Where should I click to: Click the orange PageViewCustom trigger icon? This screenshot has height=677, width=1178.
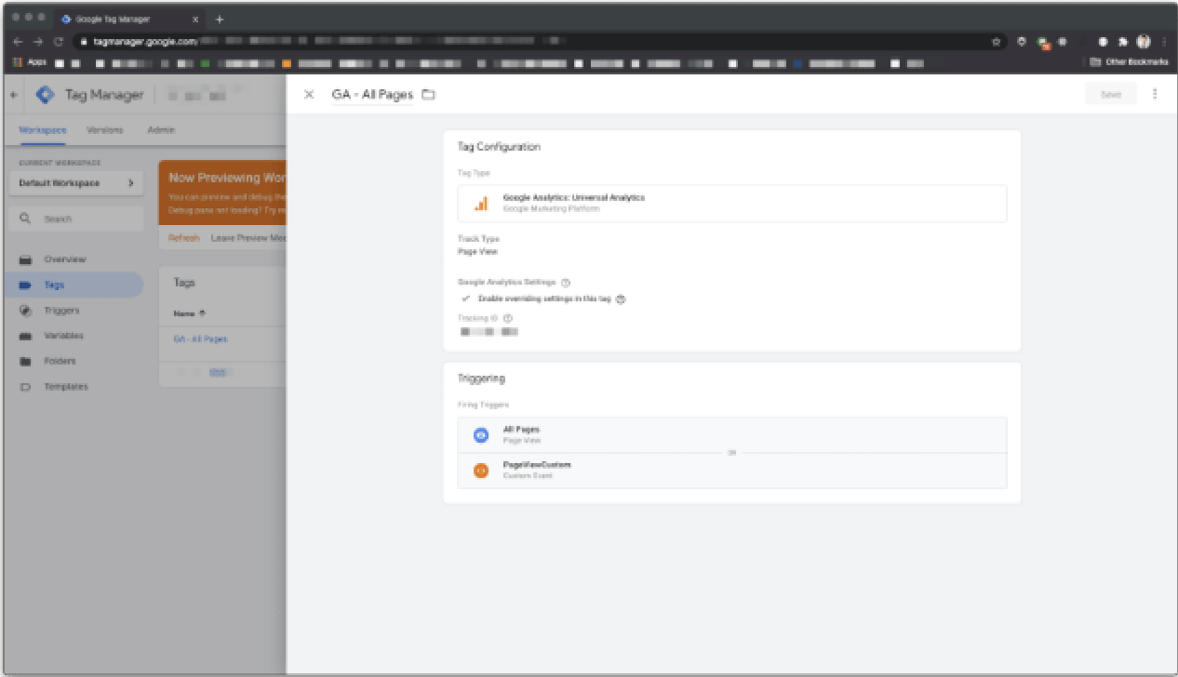coord(481,470)
